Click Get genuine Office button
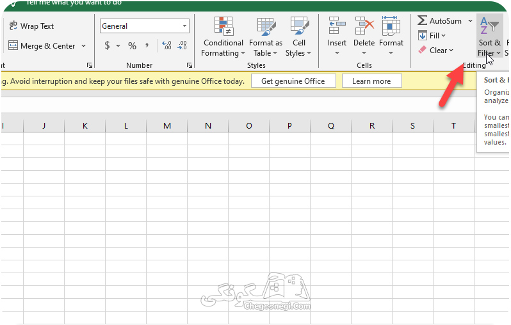This screenshot has width=511, height=325. [293, 81]
